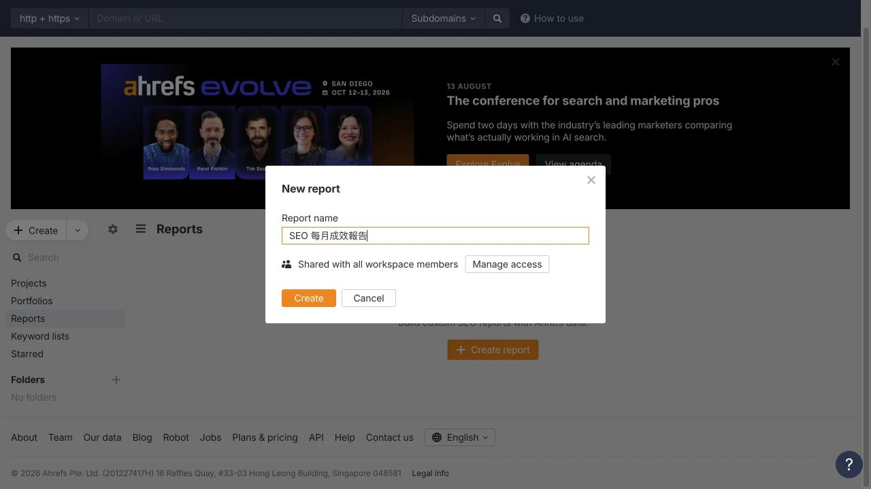871x489 pixels.
Task: Dismiss the Evolve conference banner
Action: pyautogui.click(x=836, y=62)
